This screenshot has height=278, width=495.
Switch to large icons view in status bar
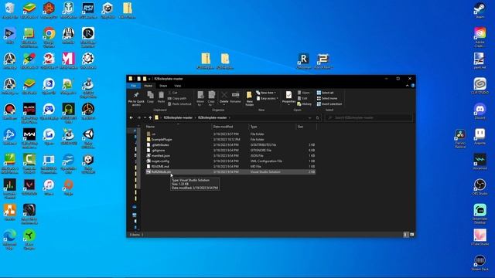coord(411,235)
